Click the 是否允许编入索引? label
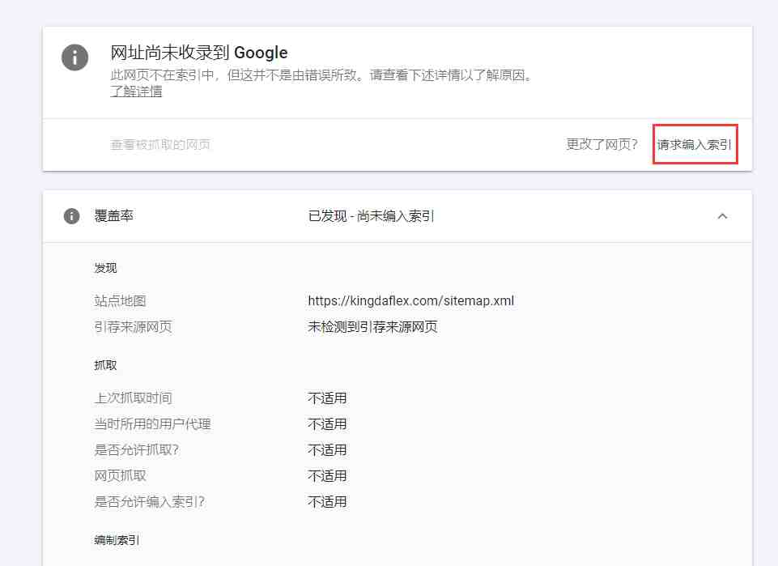Image resolution: width=778 pixels, height=566 pixels. [149, 501]
